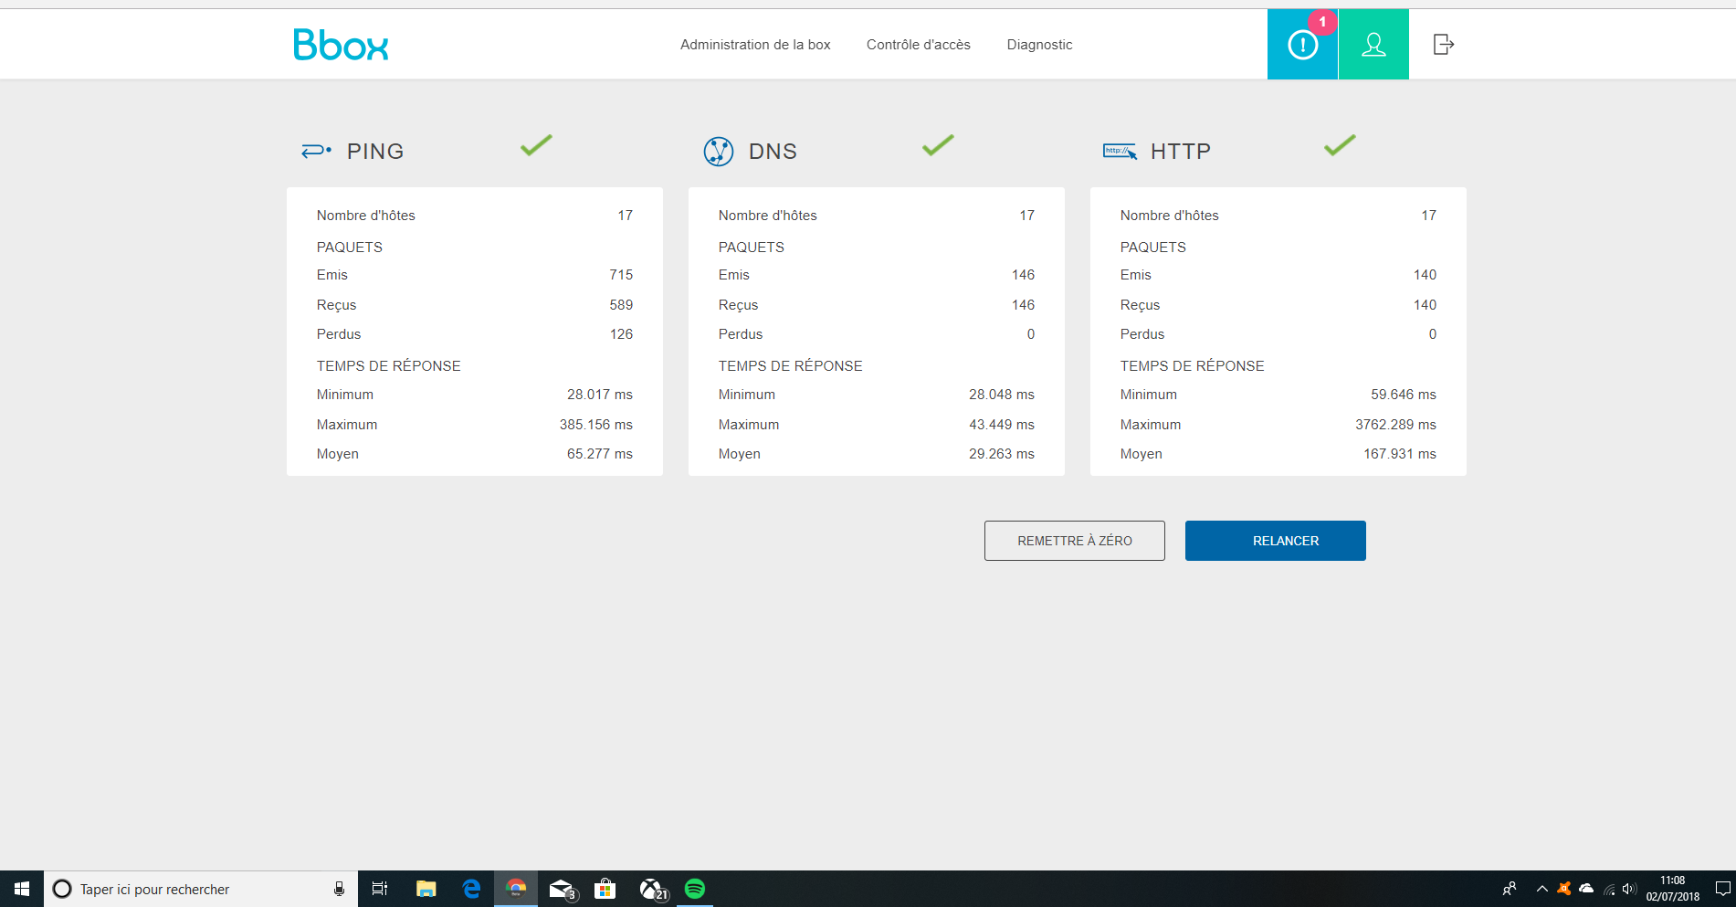
Task: Click the HTTP address bar icon
Action: pyautogui.click(x=1120, y=151)
